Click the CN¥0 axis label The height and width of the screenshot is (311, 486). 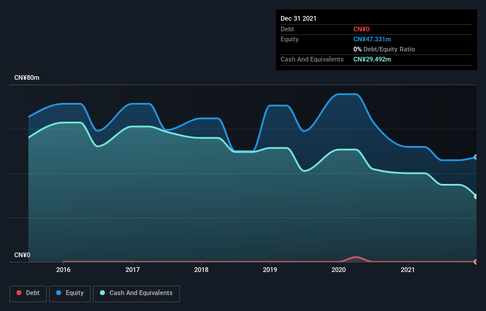click(x=22, y=255)
